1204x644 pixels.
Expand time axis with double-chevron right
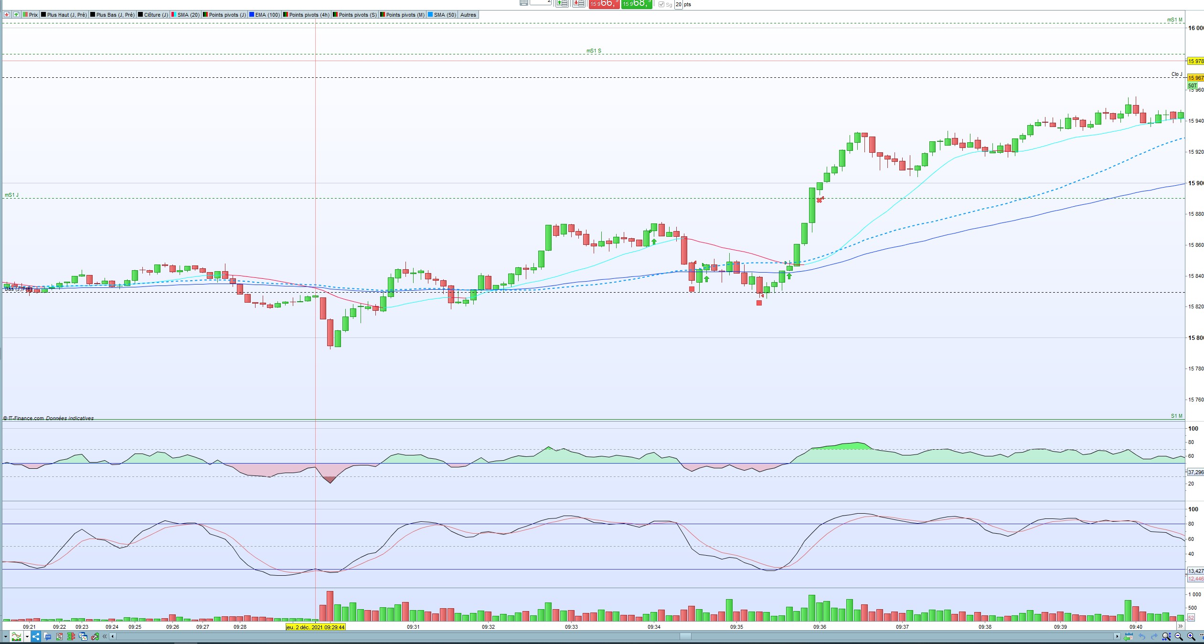coord(1181,626)
